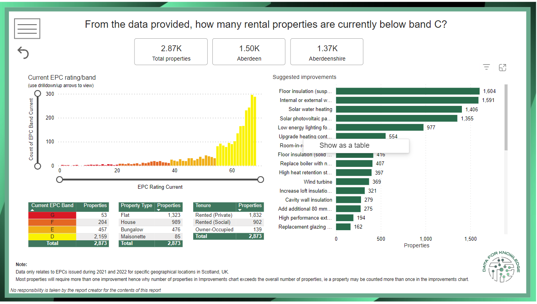
Task: Click the filter icon above improvements chart
Action: (486, 68)
